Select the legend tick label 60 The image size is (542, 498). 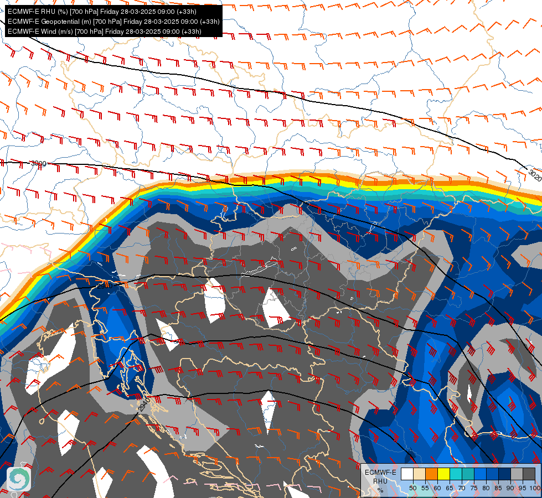pyautogui.click(x=437, y=488)
